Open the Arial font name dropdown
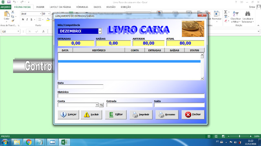The height and width of the screenshot is (146, 261). point(41,14)
